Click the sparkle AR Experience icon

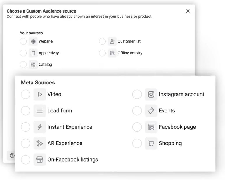[40, 143]
